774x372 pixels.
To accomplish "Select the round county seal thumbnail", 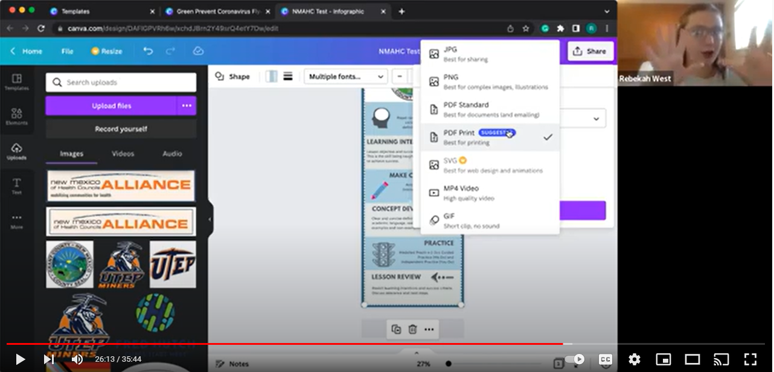I will 69,265.
